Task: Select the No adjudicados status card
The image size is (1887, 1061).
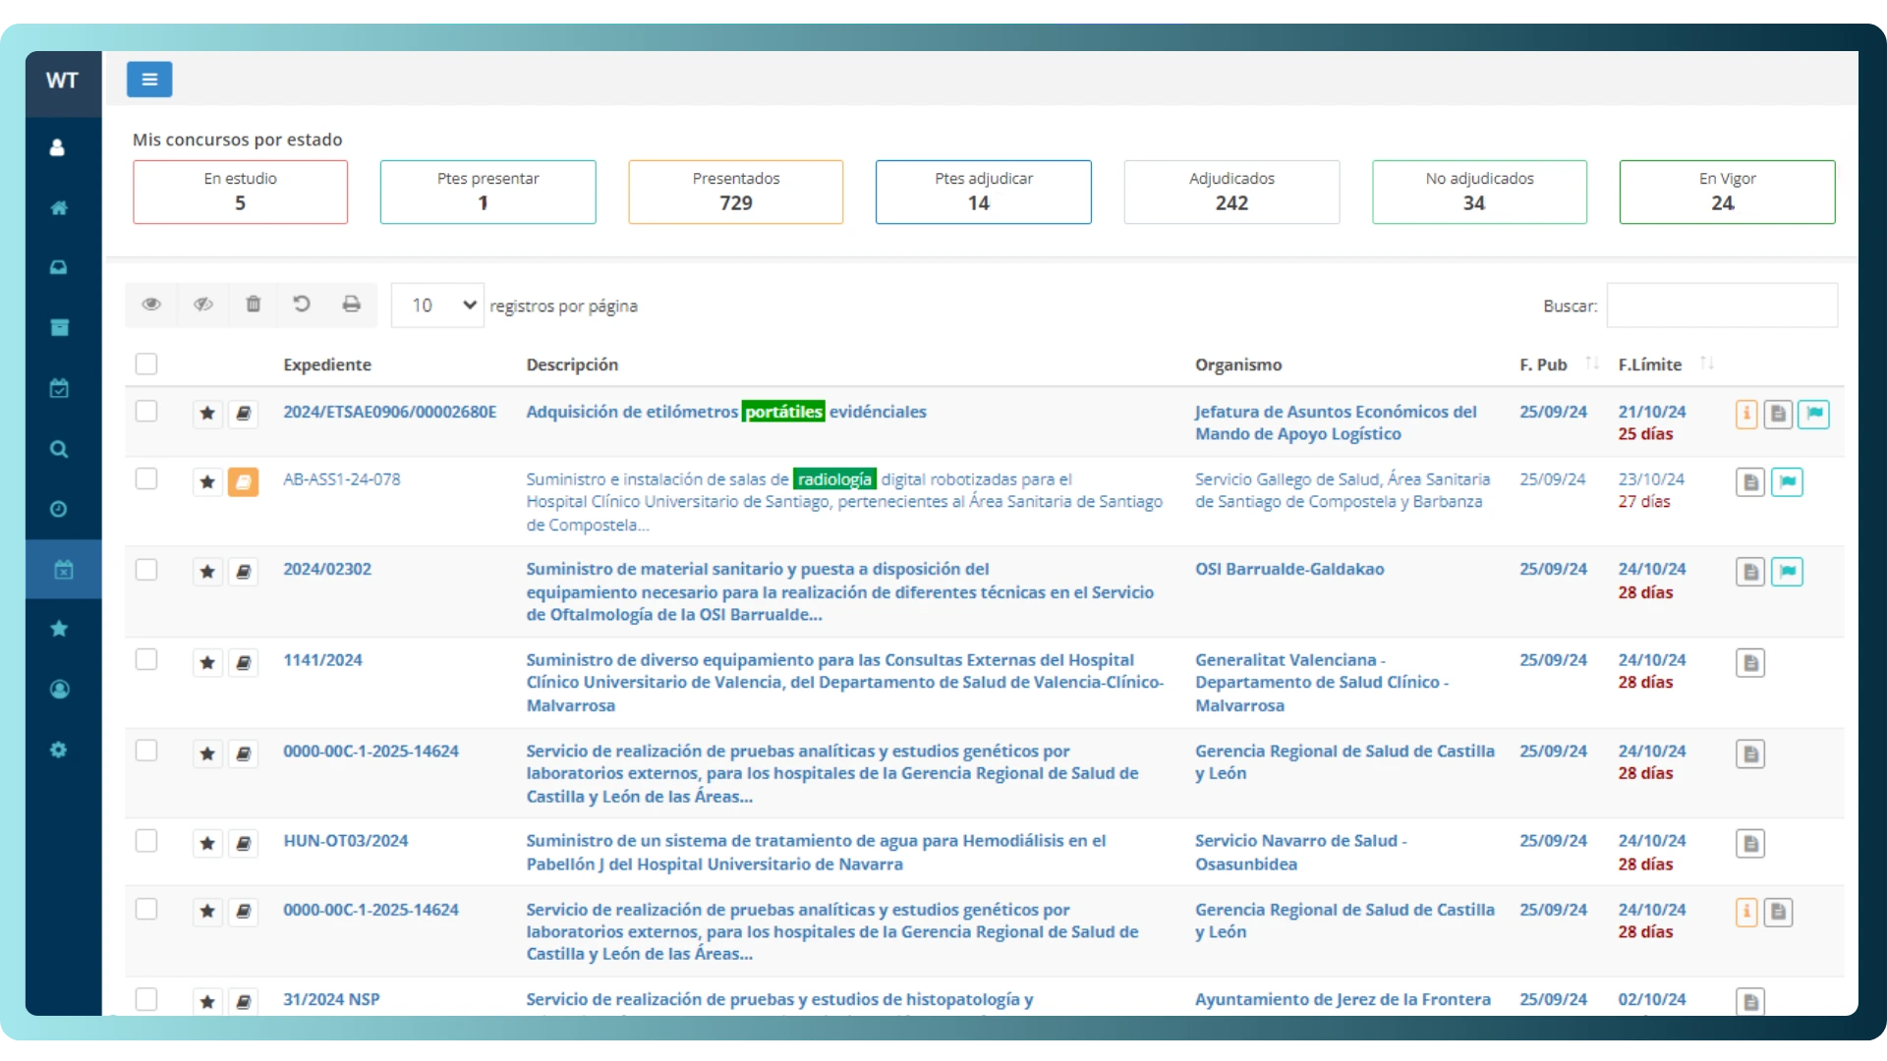Action: 1479,192
